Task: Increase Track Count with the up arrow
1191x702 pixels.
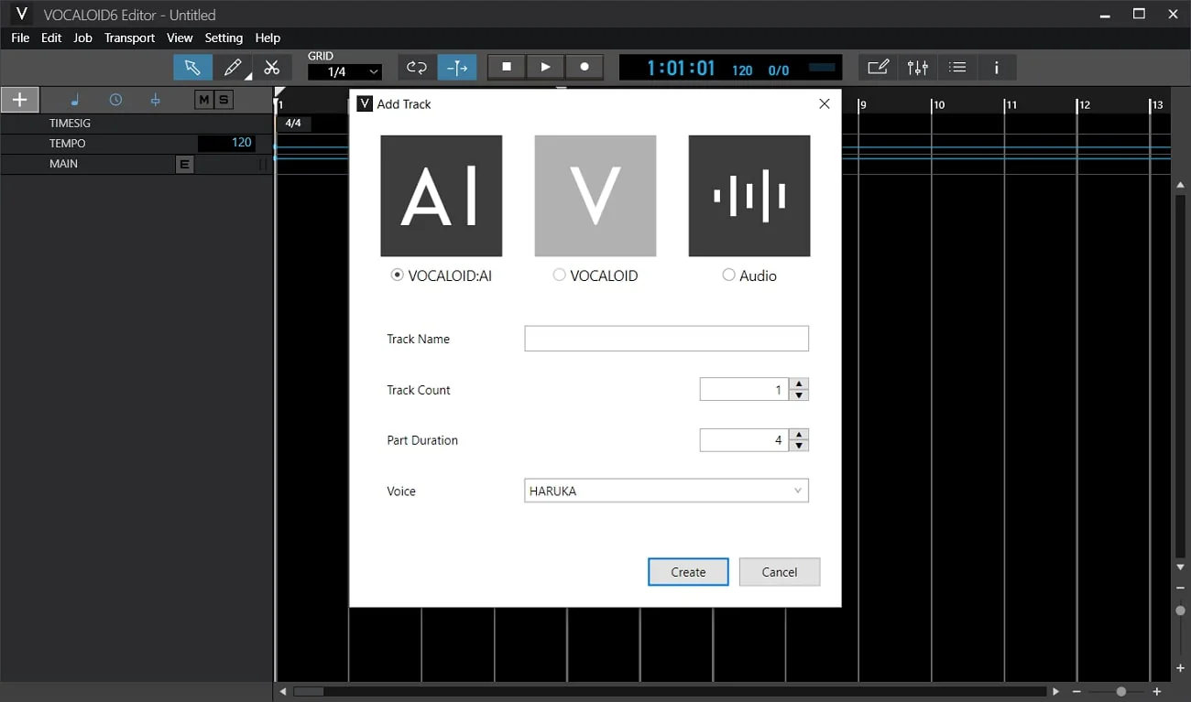Action: [799, 384]
